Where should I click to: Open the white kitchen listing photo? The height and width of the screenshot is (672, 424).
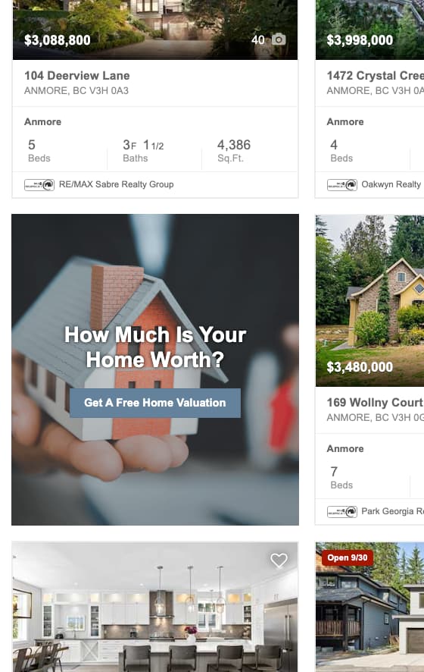coord(155,607)
